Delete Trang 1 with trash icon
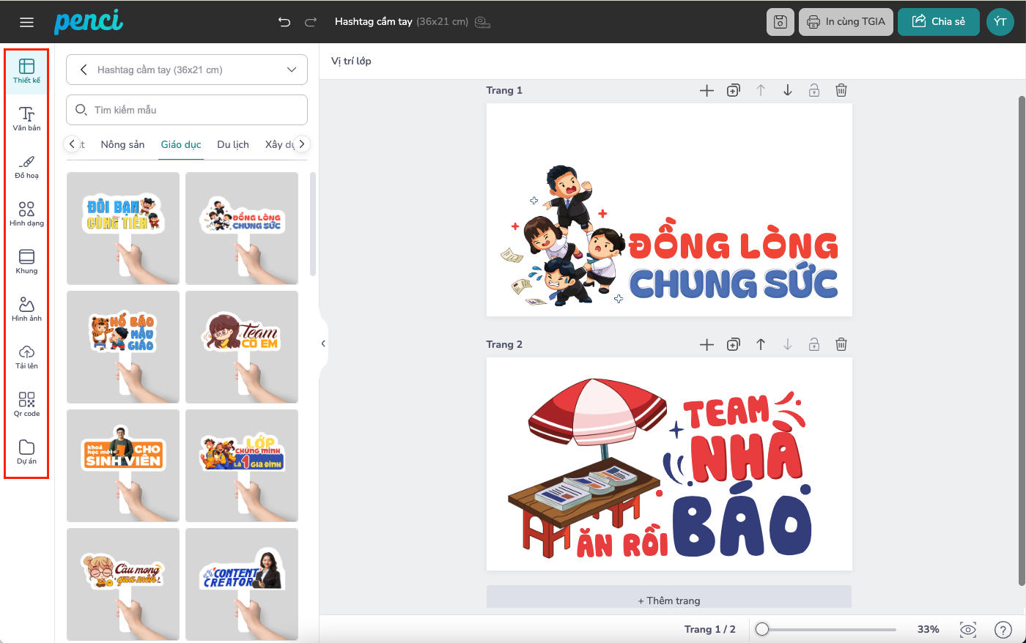 pos(841,90)
